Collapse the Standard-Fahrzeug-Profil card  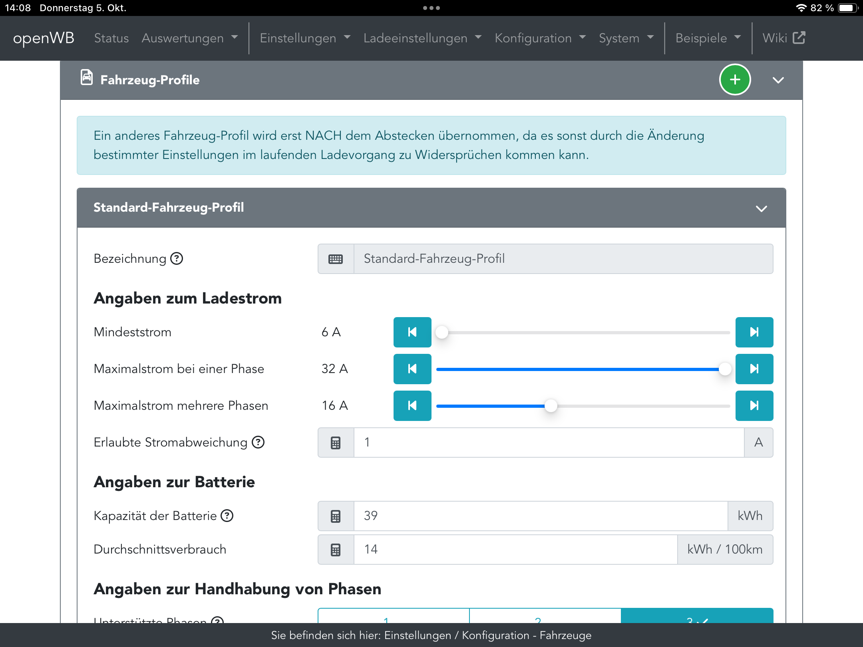[x=761, y=208]
